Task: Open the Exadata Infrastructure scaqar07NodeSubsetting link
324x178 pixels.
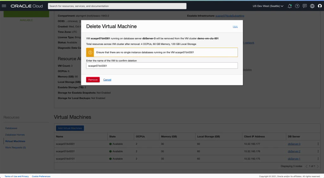Action: point(230,16)
